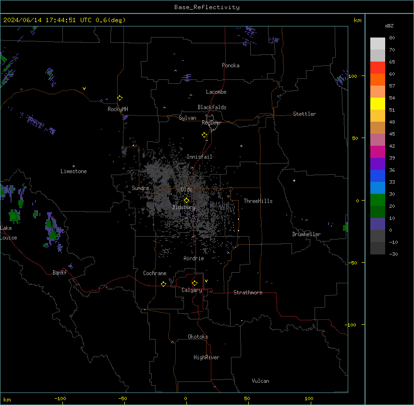Click the Olds city label
The image size is (414, 405).
[186, 190]
